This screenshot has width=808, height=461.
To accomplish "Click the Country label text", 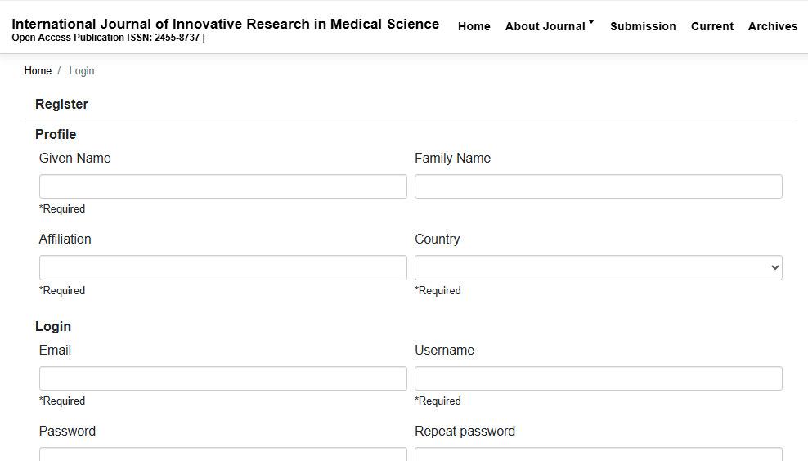I will coord(437,239).
